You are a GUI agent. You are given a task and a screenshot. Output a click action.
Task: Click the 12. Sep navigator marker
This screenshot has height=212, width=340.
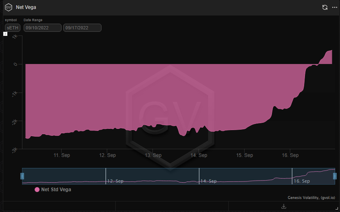[x=115, y=181]
